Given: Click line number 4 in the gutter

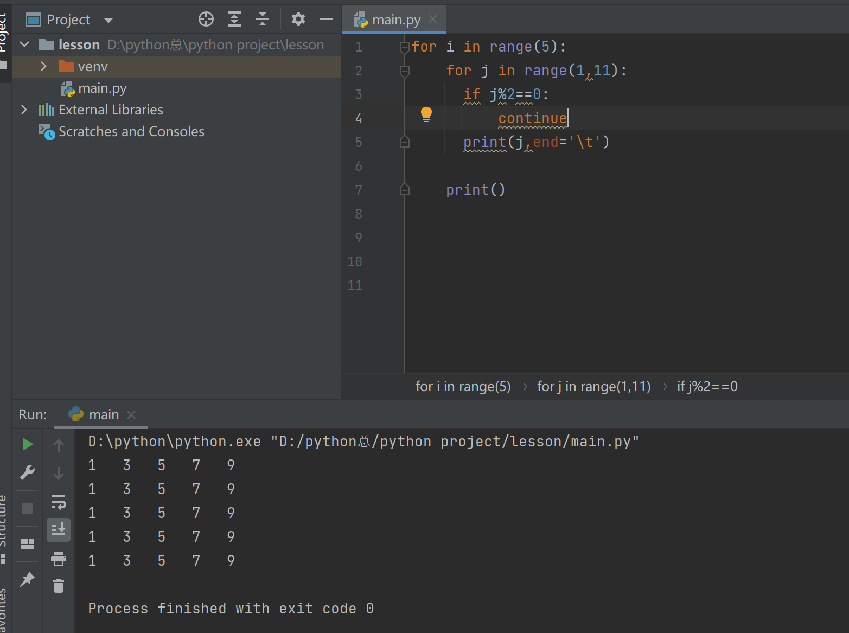Looking at the screenshot, I should coord(359,118).
